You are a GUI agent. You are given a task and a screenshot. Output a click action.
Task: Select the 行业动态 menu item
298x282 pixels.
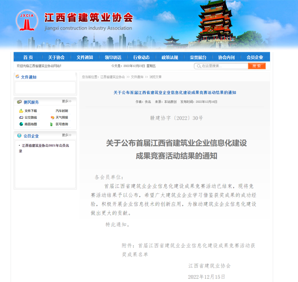[141, 57]
